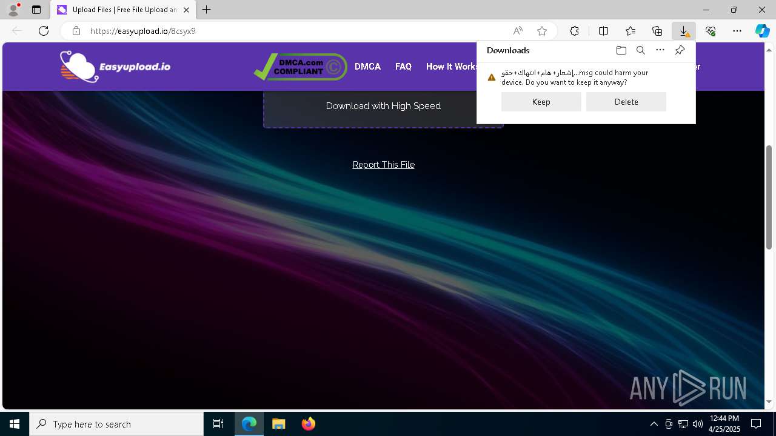776x436 pixels.
Task: Delete the flagged .msg download
Action: [x=626, y=102]
